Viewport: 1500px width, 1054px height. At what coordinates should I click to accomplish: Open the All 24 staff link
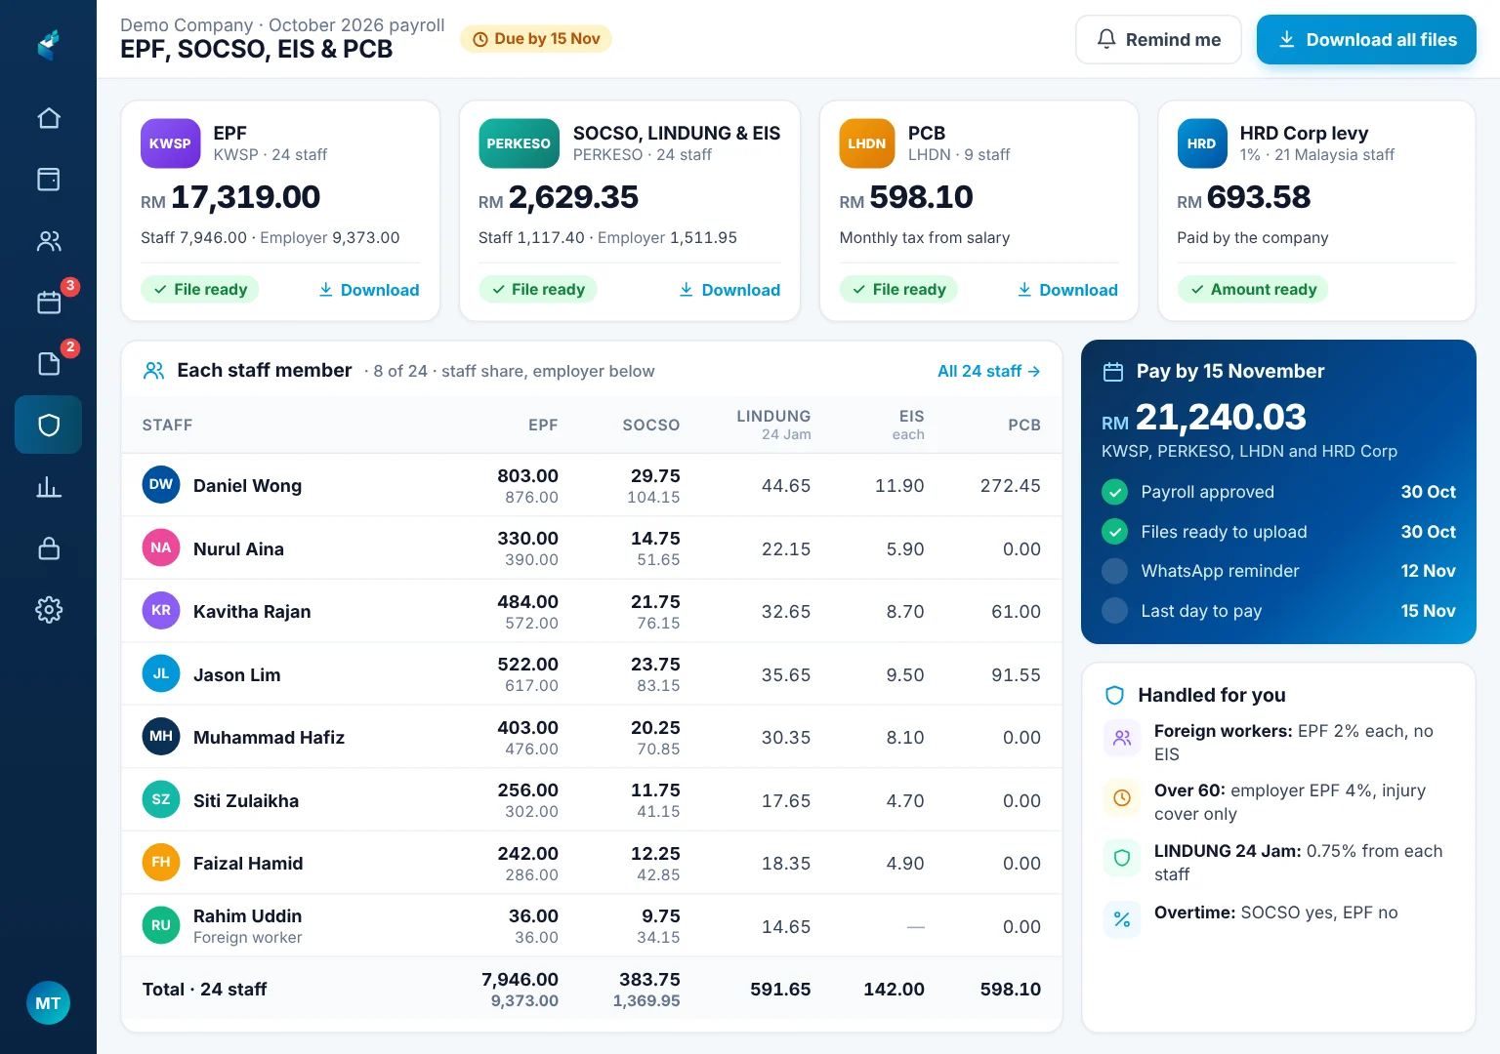(989, 371)
